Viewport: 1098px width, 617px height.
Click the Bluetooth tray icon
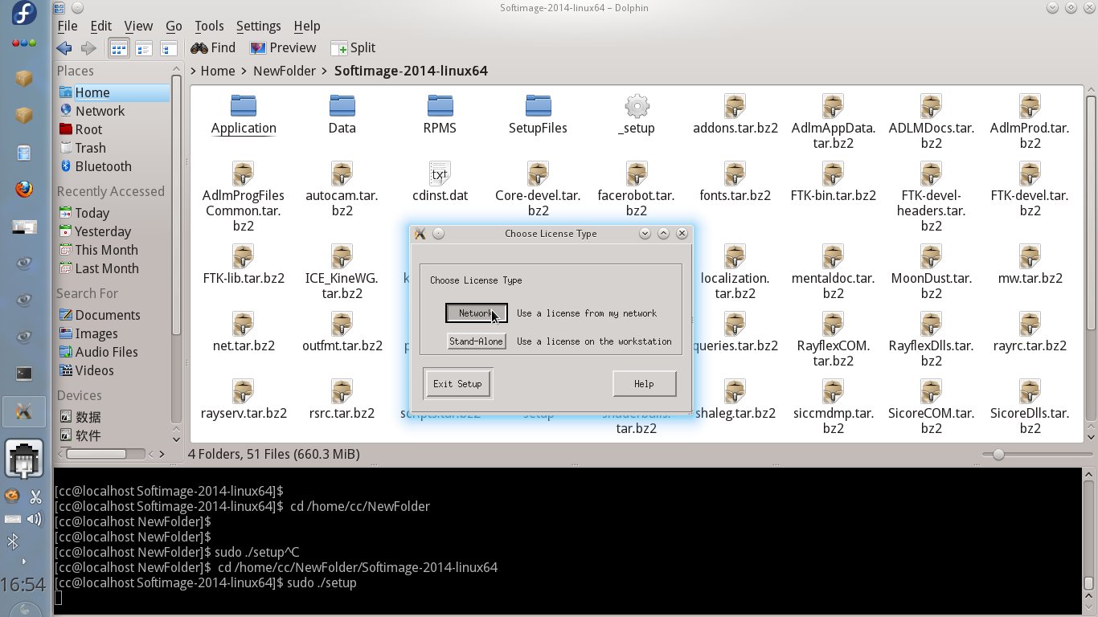coord(12,542)
